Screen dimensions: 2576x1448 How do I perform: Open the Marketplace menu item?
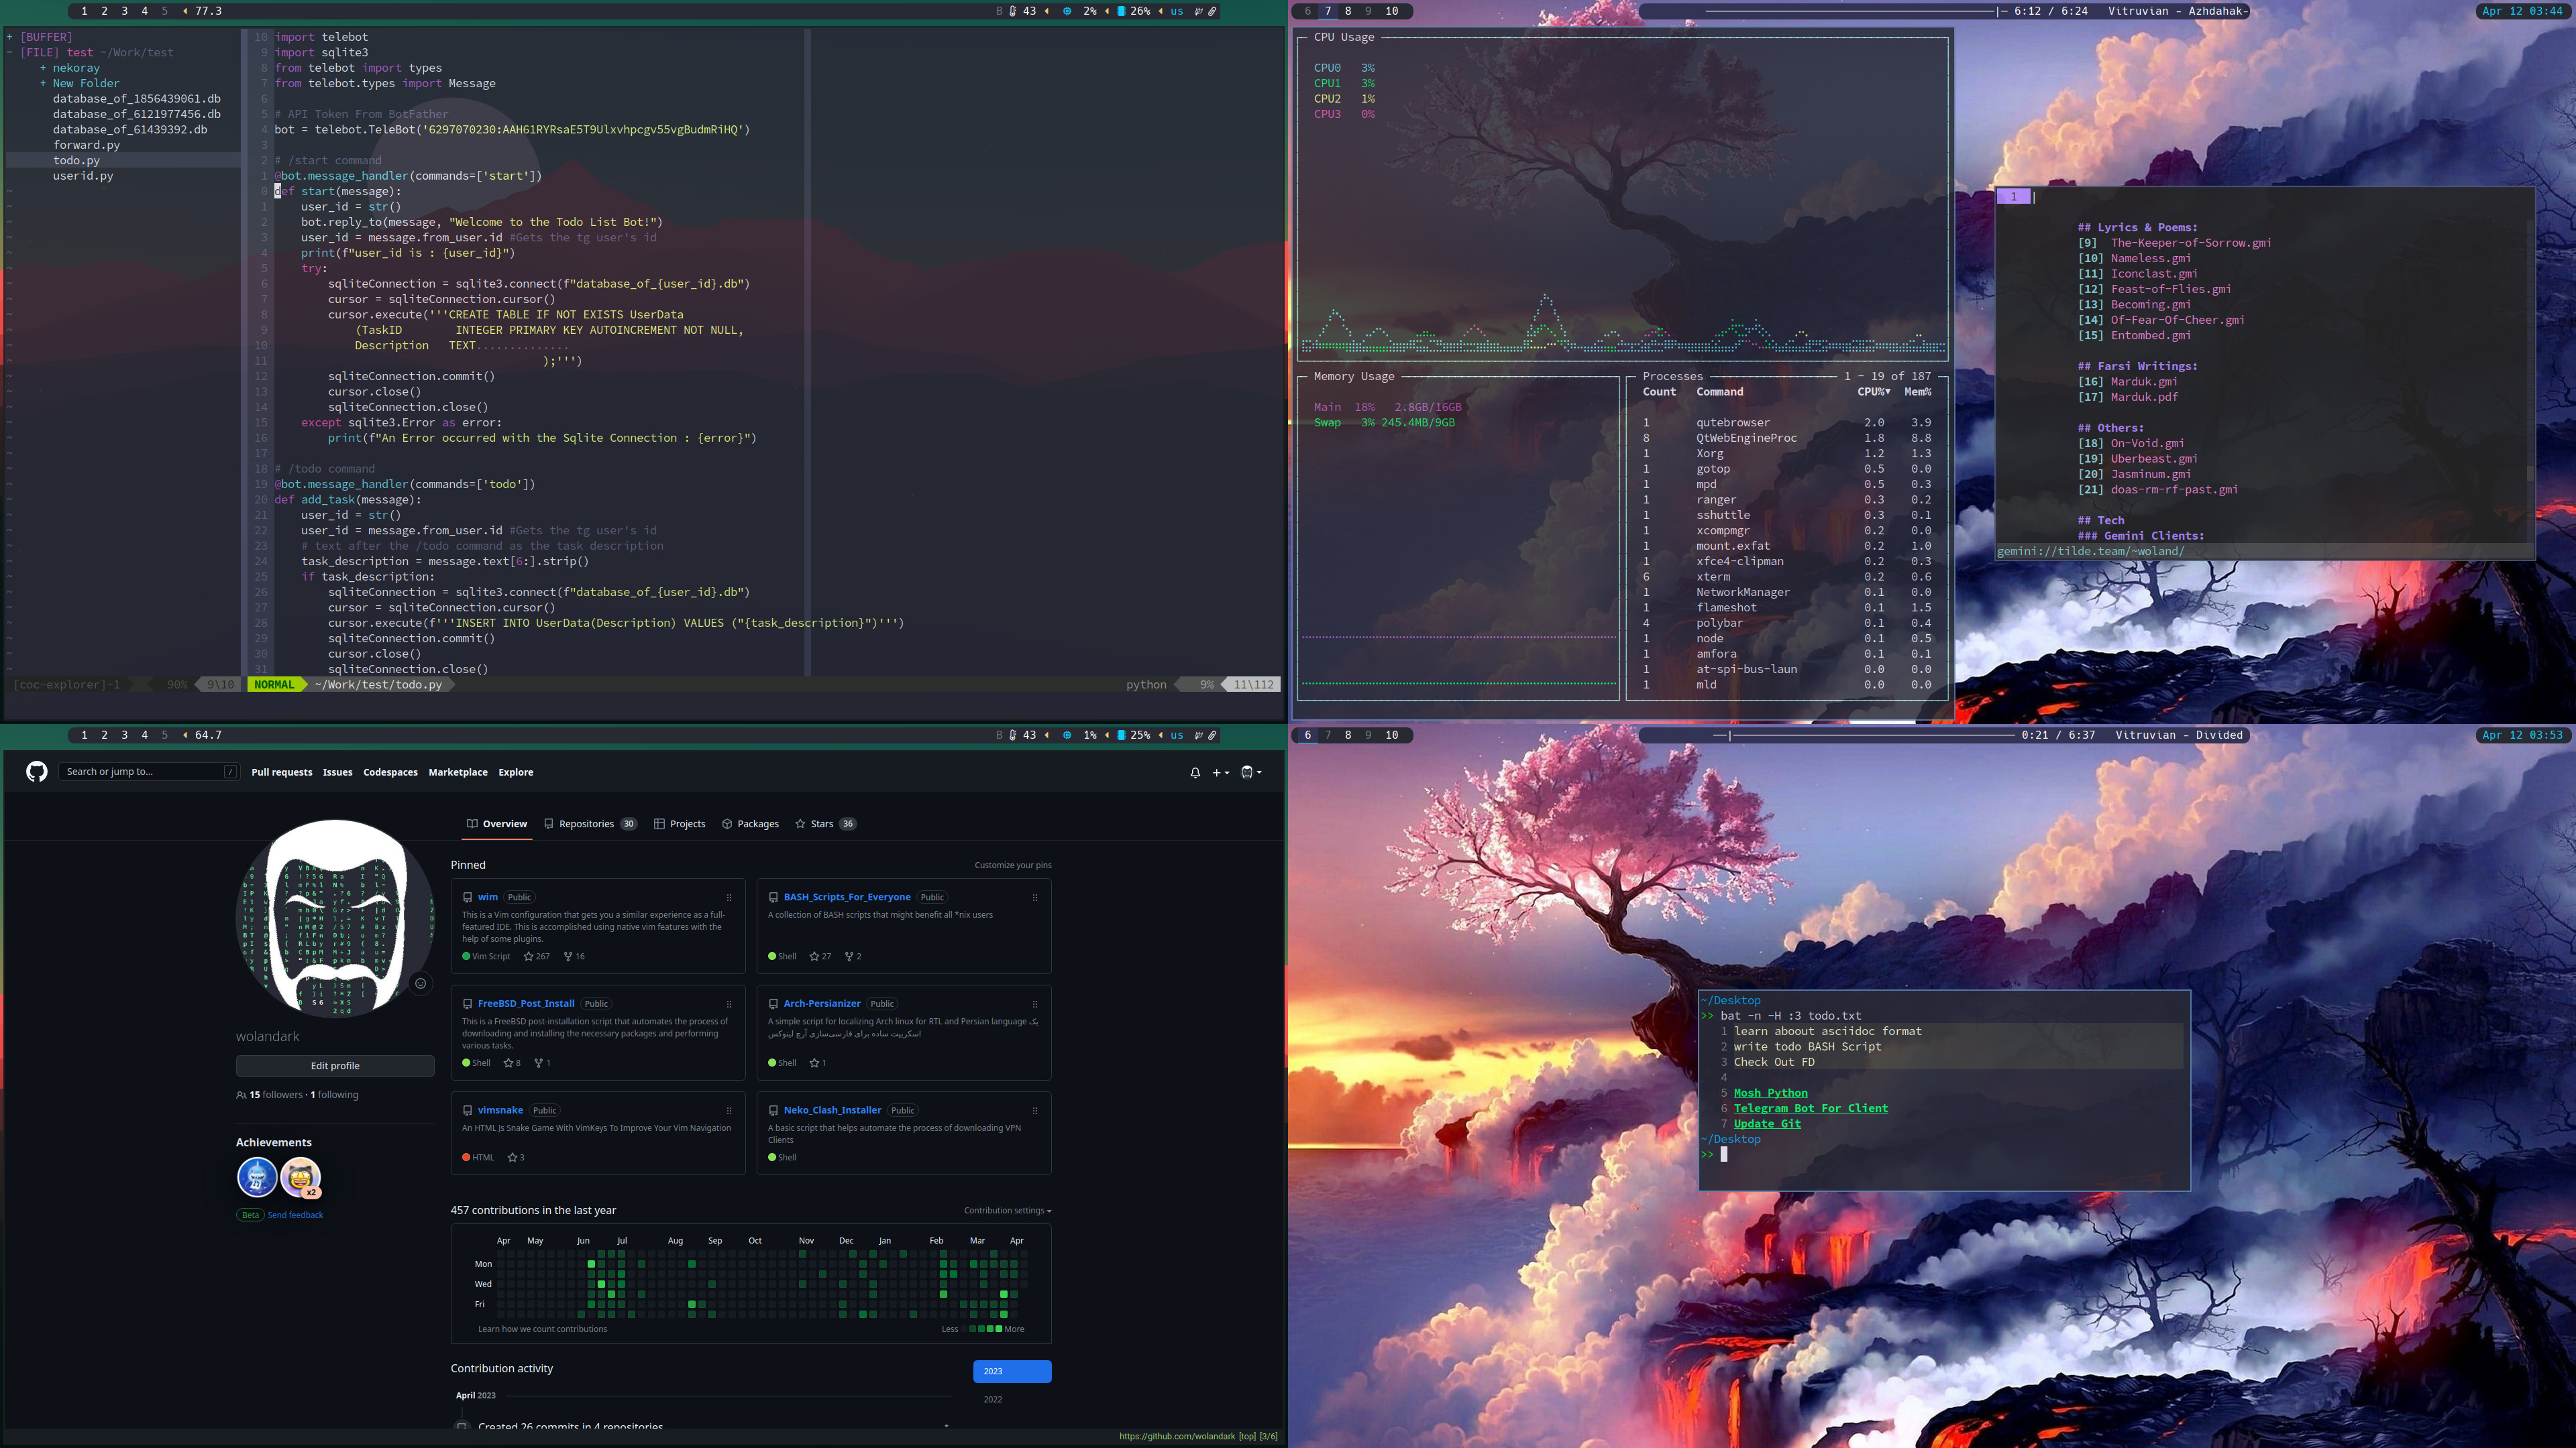pos(458,772)
